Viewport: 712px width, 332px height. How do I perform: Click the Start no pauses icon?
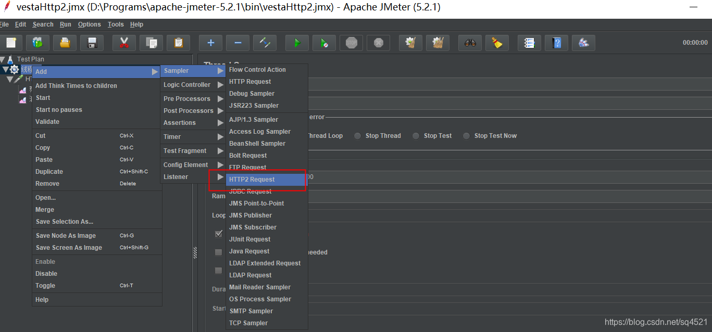(324, 43)
